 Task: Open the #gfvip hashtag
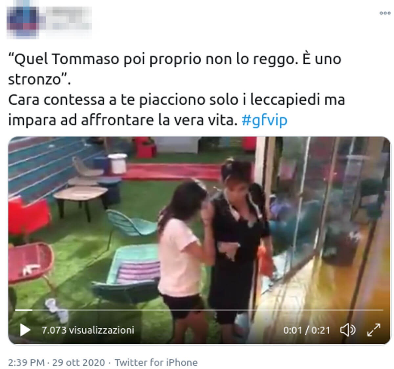click(264, 120)
